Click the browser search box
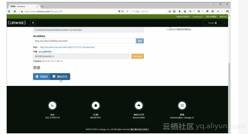248x134 pixels. pyautogui.click(x=149, y=11)
